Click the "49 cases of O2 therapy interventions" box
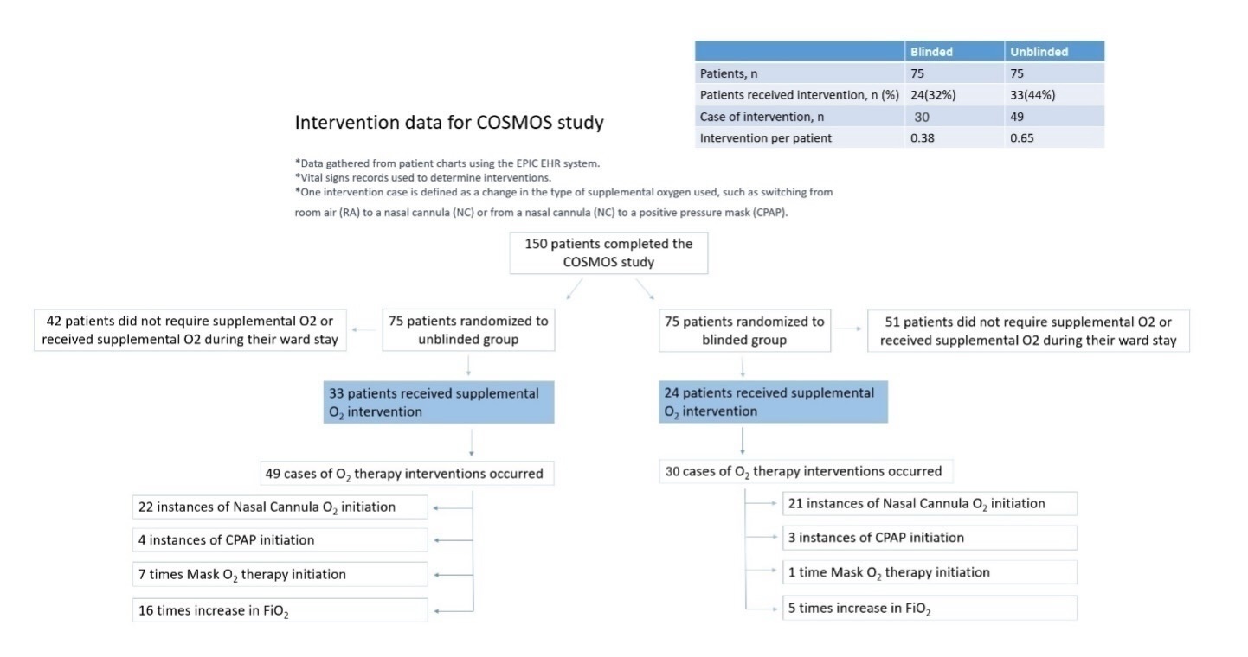Screen dimensions: 1248x657 408,473
